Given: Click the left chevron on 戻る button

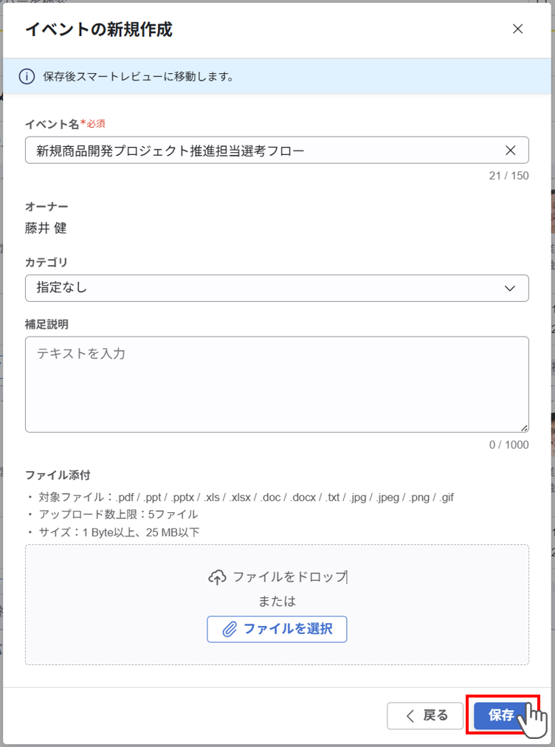Looking at the screenshot, I should (x=410, y=715).
